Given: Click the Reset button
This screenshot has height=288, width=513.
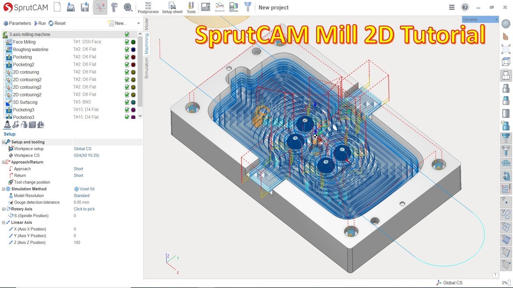Looking at the screenshot, I should click(x=57, y=23).
